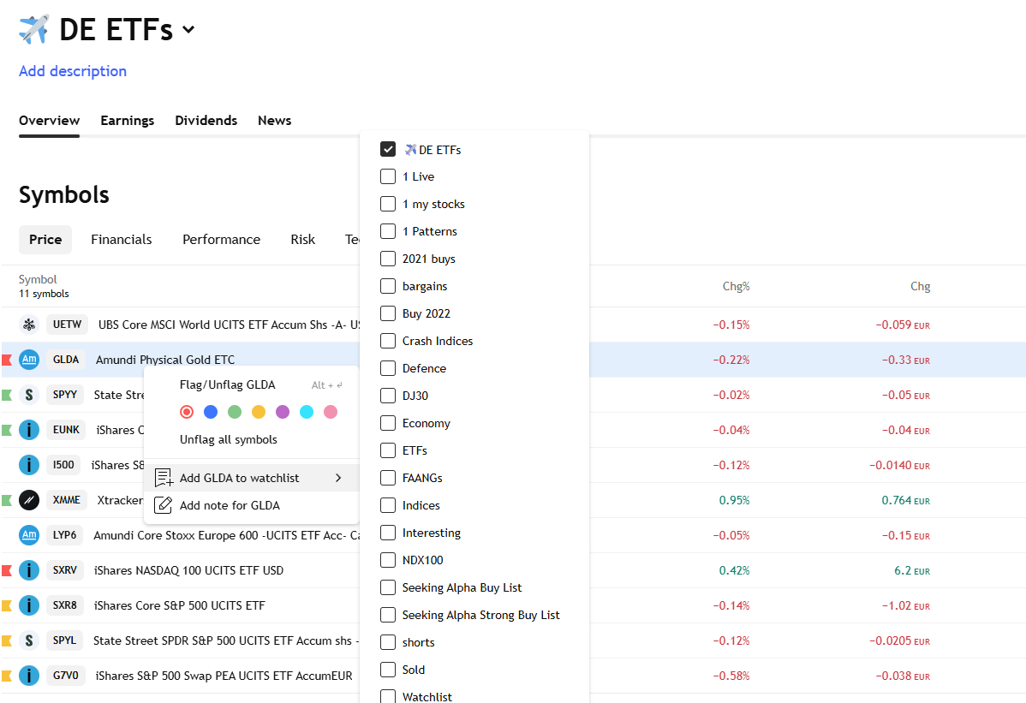Click the SXRV iShares logo icon
Image resolution: width=1026 pixels, height=703 pixels.
(x=29, y=570)
